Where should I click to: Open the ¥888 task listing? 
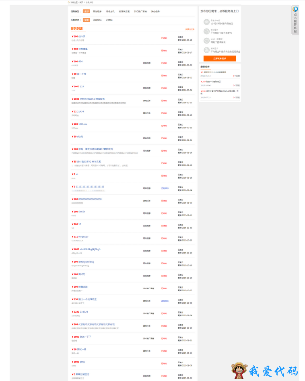click(x=80, y=49)
